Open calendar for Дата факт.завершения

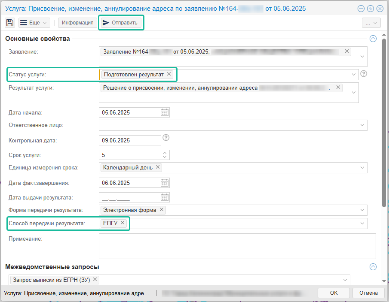click(165, 183)
